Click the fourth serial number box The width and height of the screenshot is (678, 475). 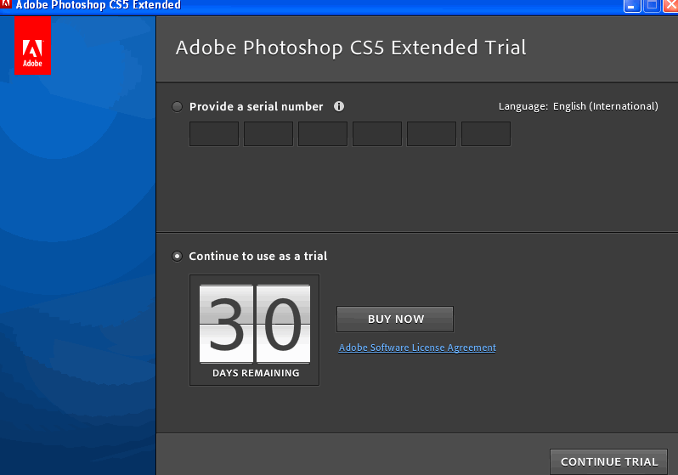(x=377, y=134)
